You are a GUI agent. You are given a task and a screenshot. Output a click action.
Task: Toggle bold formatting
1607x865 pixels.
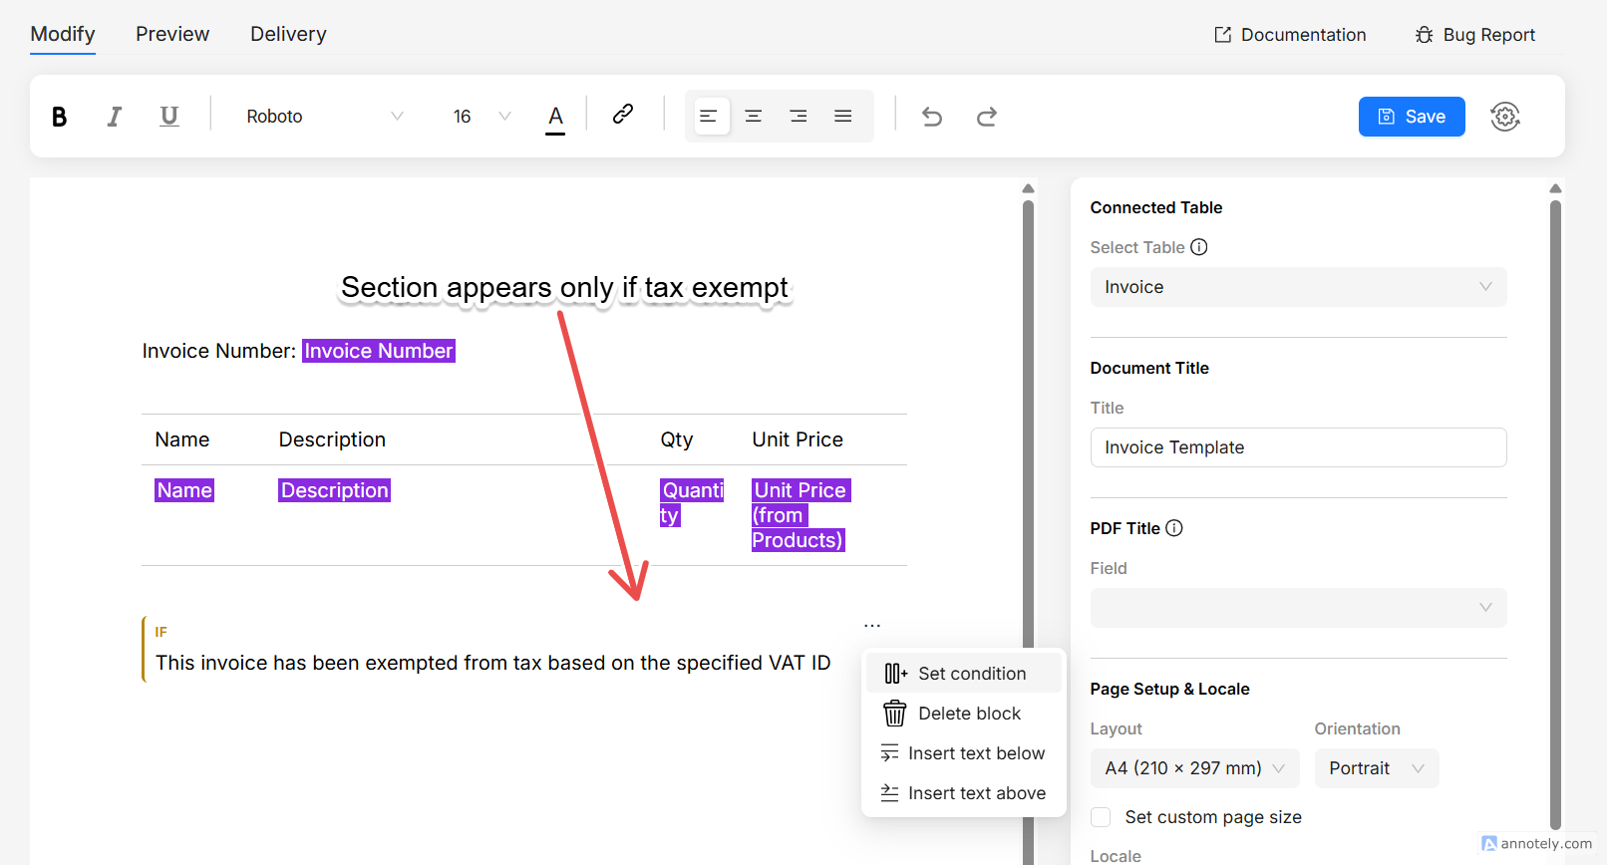click(x=59, y=117)
